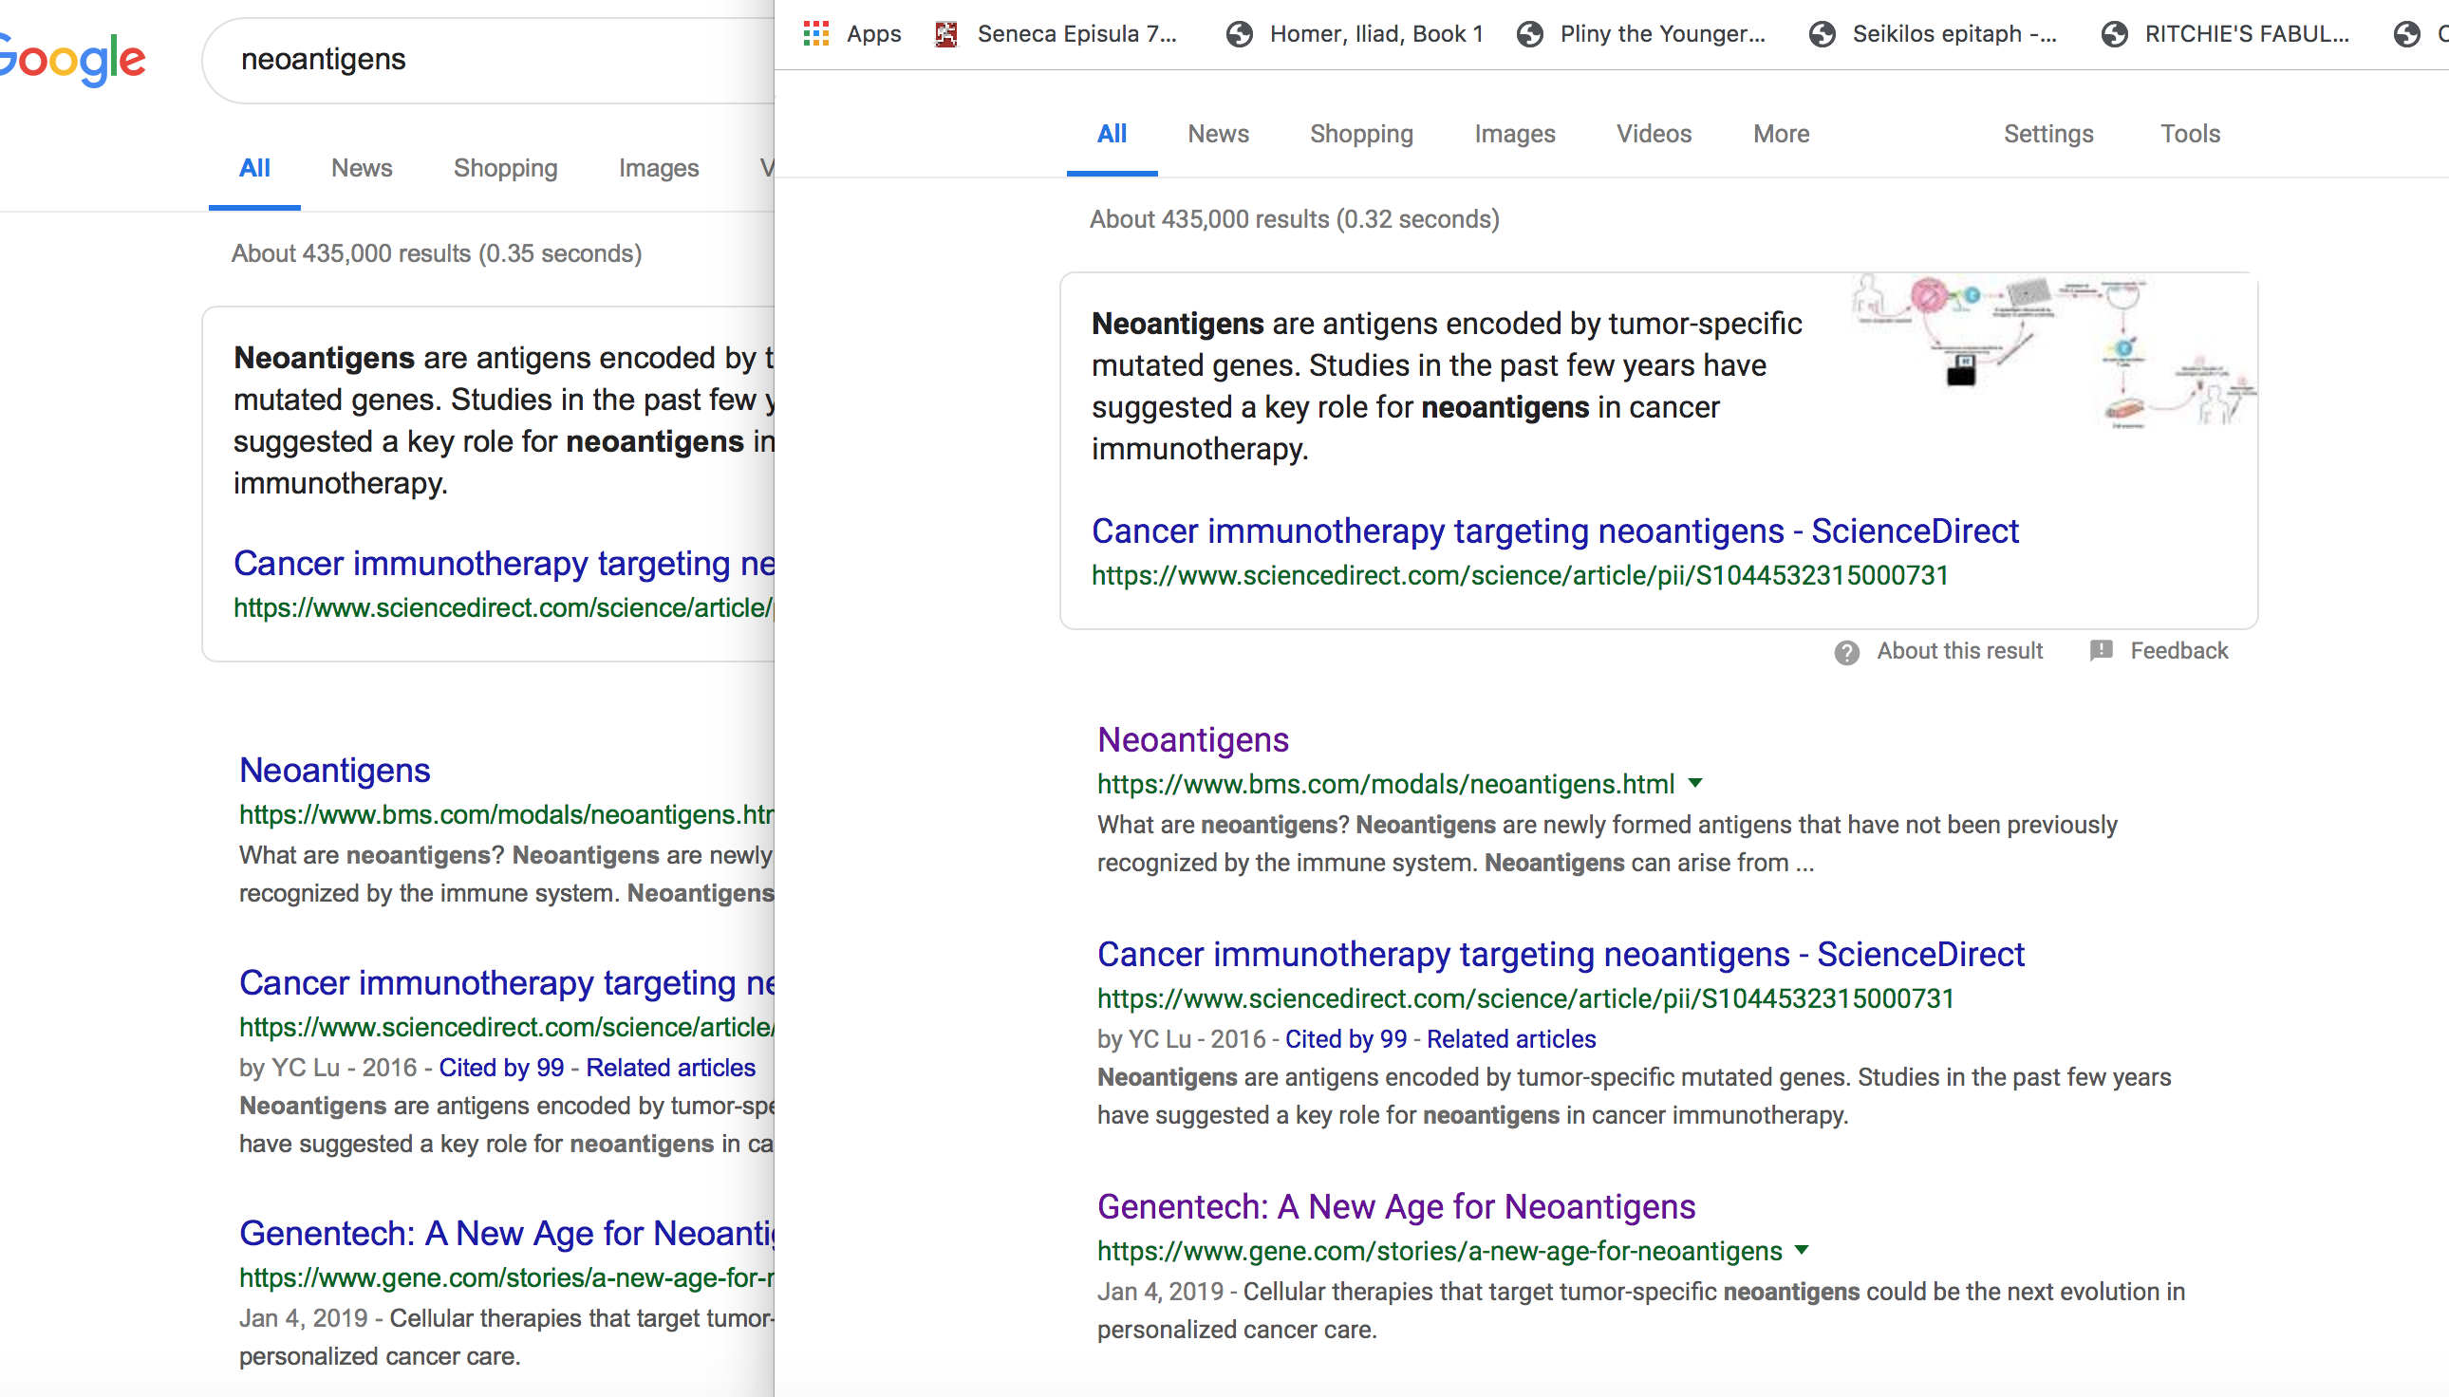The image size is (2449, 1397).
Task: Switch to right-pane News tab
Action: (1218, 134)
